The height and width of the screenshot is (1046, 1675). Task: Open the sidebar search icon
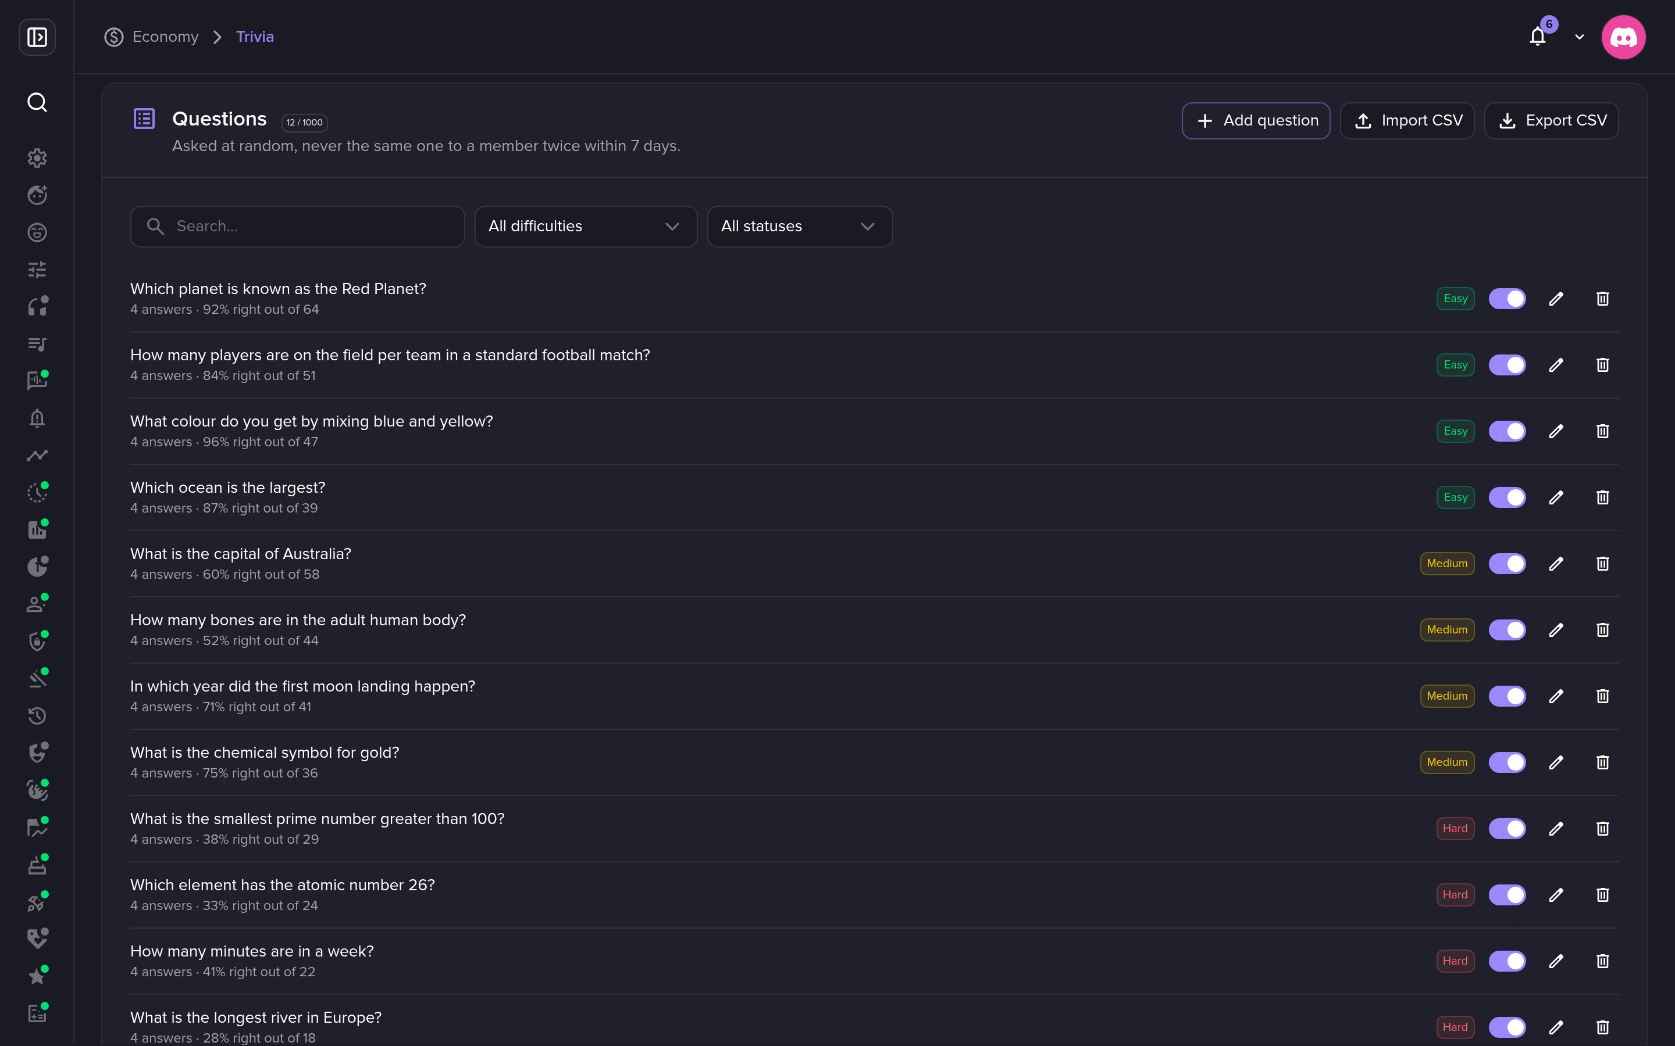tap(37, 102)
